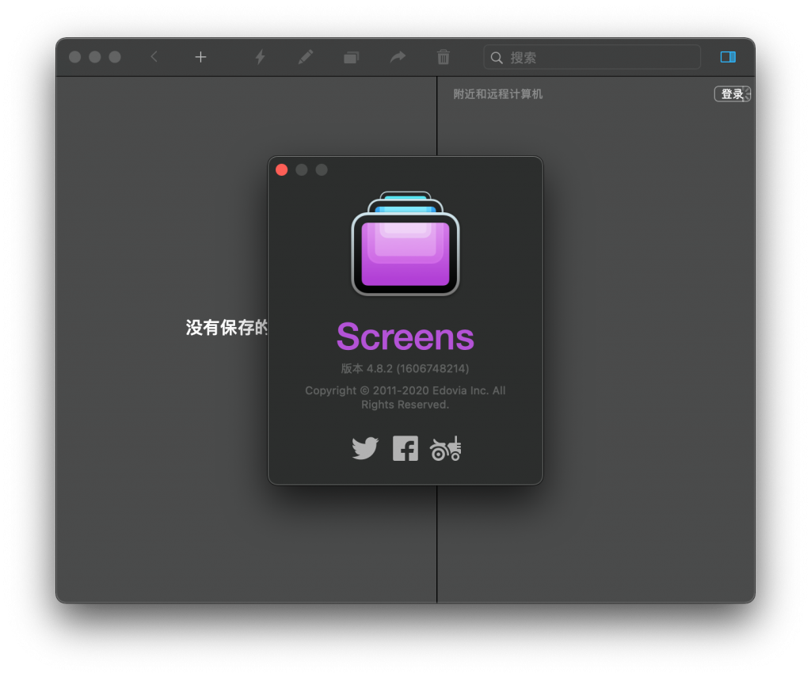Edit with the pencil icon

click(306, 57)
